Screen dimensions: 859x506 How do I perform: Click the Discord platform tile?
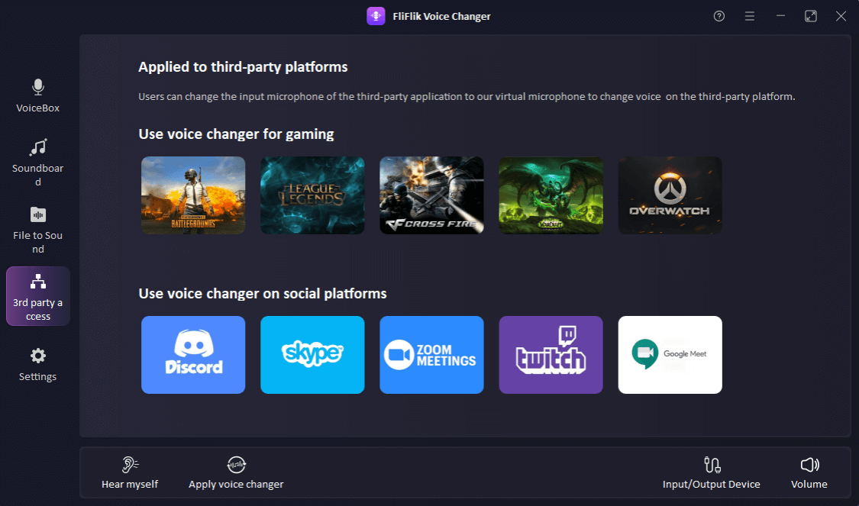(193, 355)
